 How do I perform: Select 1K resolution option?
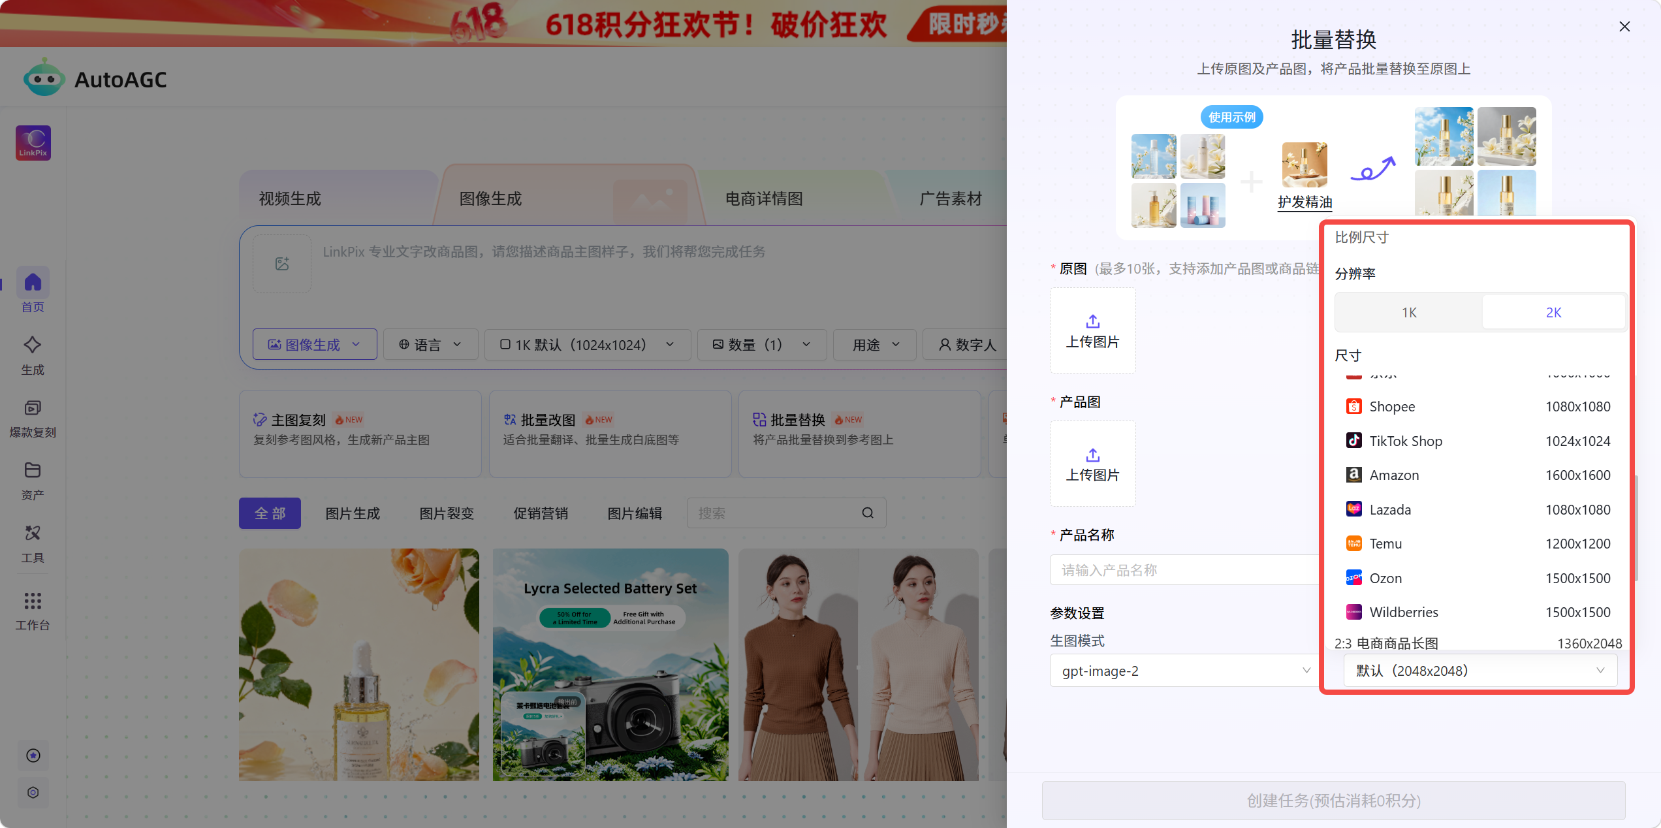pyautogui.click(x=1409, y=312)
